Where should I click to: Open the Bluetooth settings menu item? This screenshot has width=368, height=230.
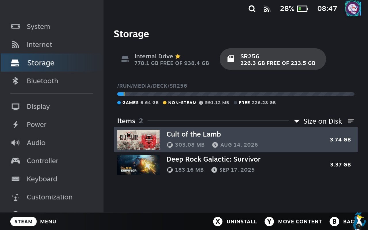click(52, 81)
